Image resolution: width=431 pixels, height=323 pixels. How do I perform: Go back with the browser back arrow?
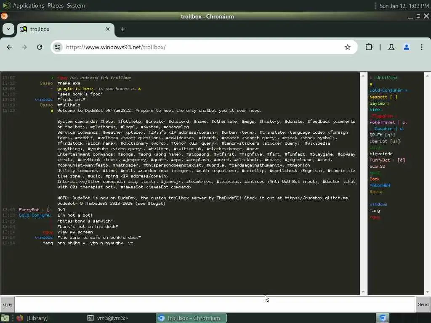9,47
